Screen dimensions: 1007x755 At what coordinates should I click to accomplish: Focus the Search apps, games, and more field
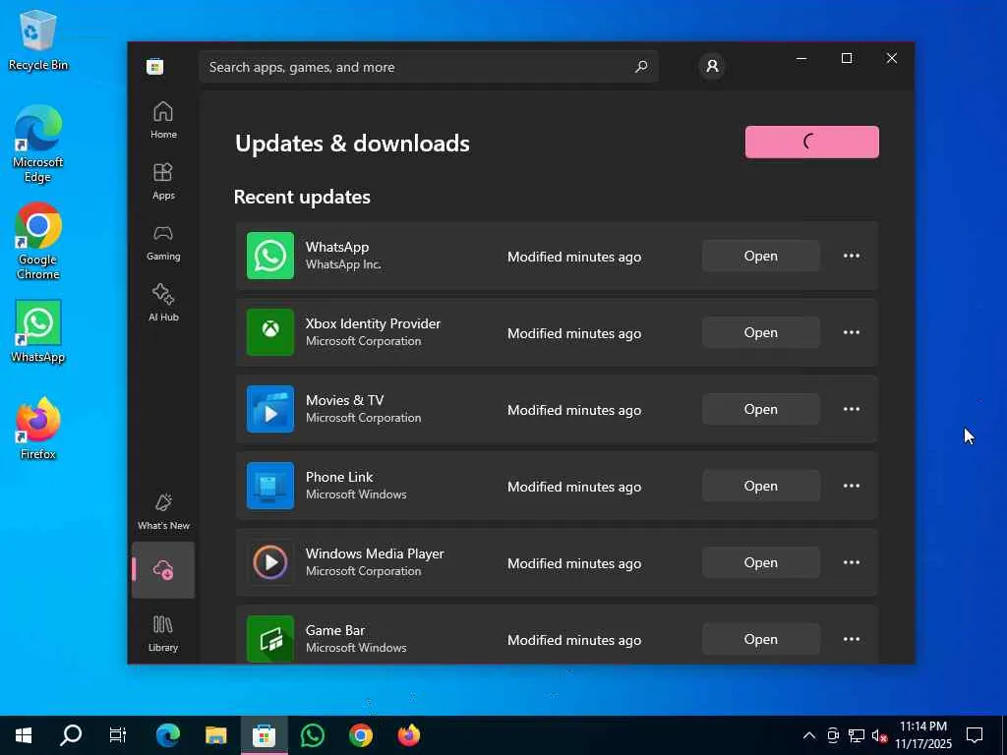429,67
